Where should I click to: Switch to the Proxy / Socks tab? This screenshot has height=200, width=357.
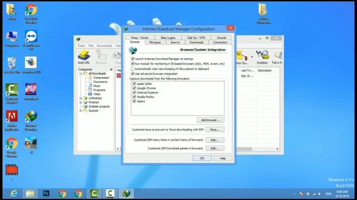click(x=139, y=38)
